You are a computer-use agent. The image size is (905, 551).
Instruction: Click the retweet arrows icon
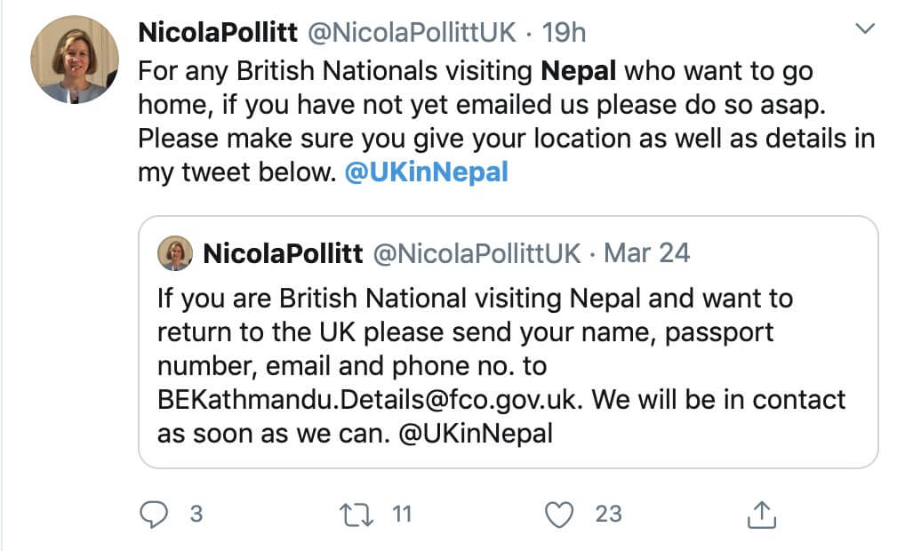click(356, 514)
